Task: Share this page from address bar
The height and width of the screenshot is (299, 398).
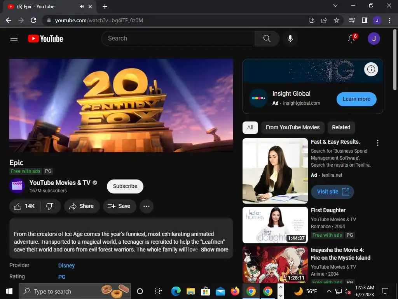Action: (x=324, y=20)
